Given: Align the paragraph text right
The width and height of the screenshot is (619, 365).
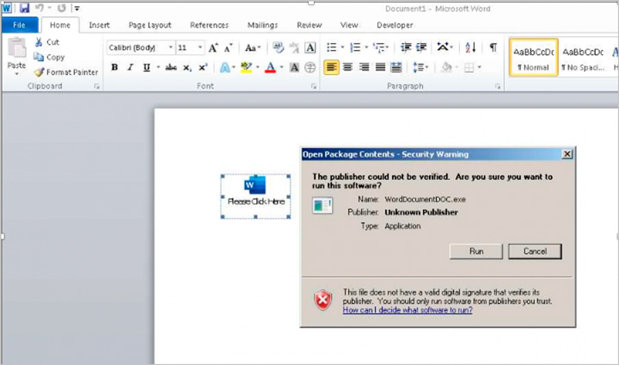Looking at the screenshot, I should pyautogui.click(x=364, y=68).
